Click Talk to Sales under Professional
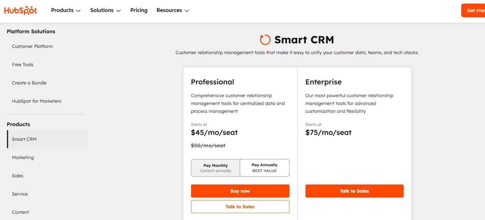Screen dimensions: 485x220 (240, 206)
